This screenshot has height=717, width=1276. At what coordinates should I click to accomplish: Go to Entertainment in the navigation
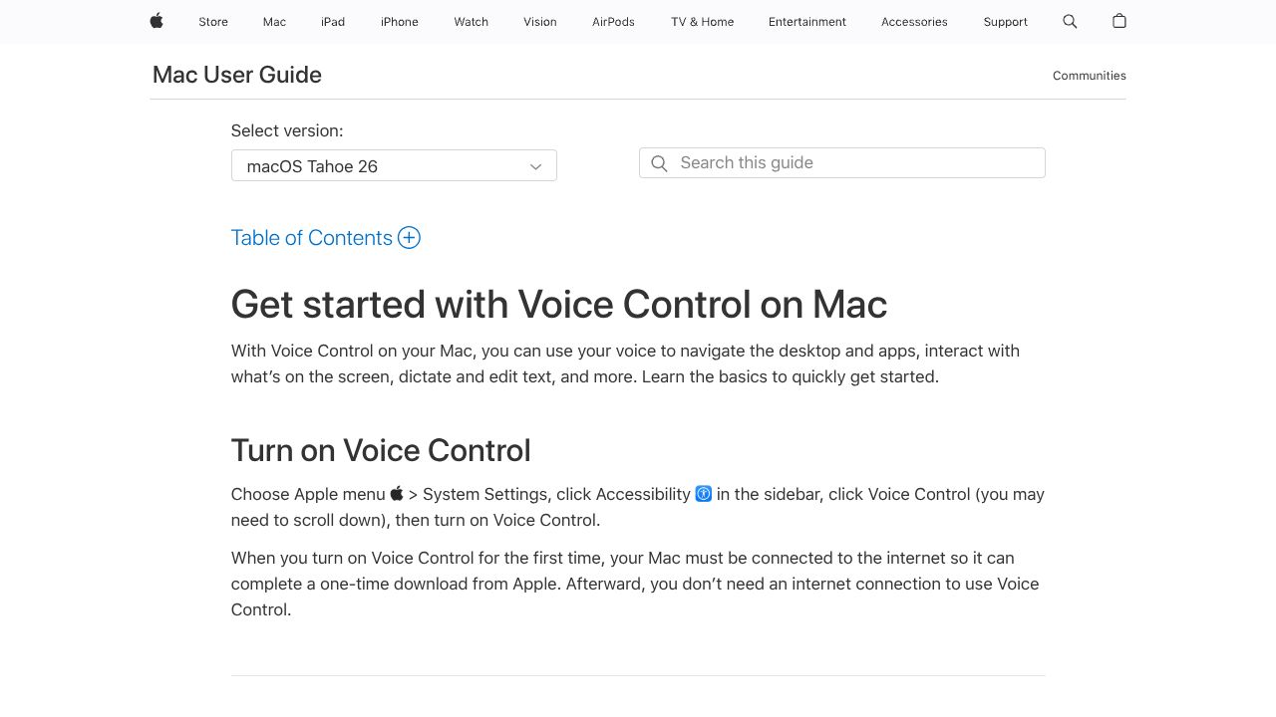pyautogui.click(x=807, y=21)
